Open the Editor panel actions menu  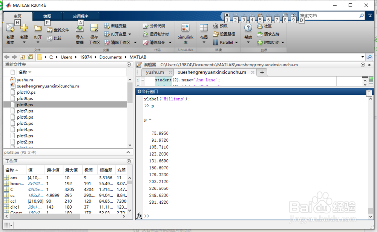click(363, 65)
